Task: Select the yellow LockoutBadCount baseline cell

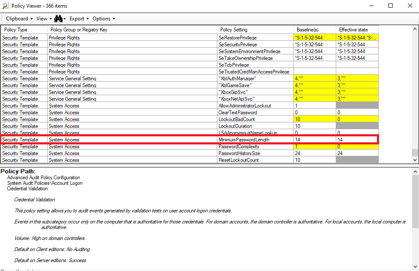Action: pos(314,119)
